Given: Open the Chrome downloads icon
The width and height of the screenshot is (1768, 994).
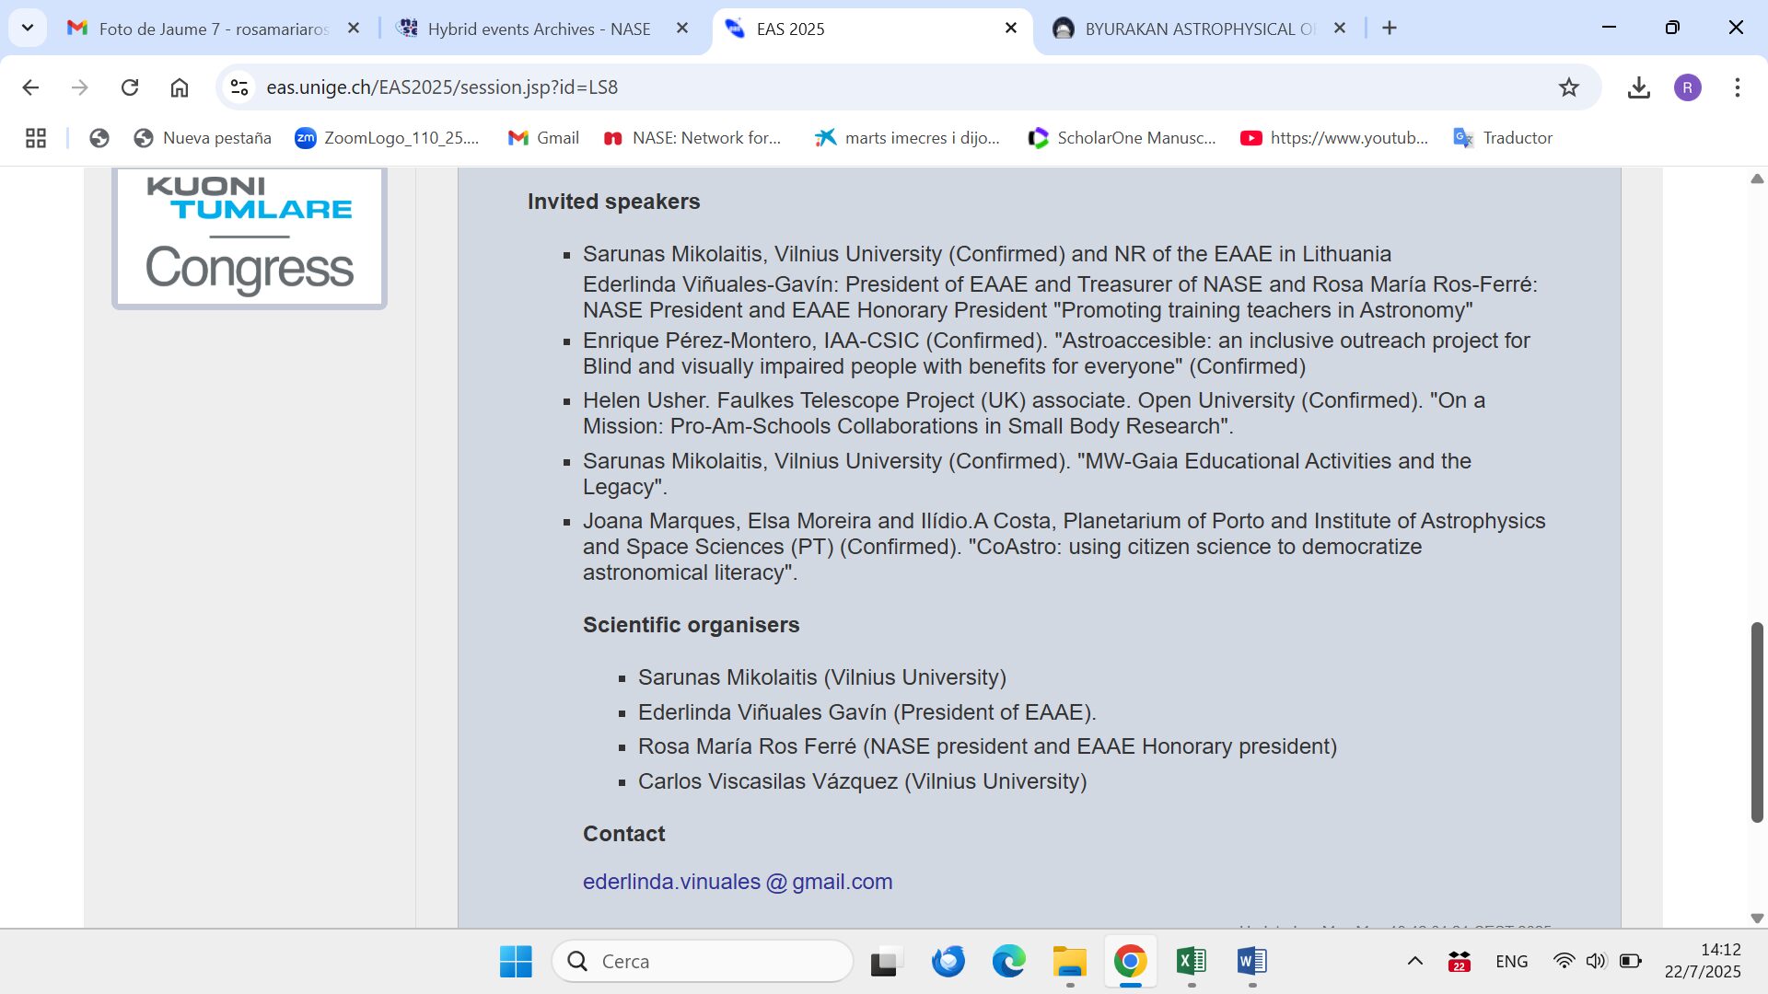Looking at the screenshot, I should pos(1639,87).
